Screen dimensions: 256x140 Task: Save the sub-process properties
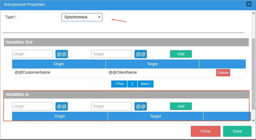[237, 131]
